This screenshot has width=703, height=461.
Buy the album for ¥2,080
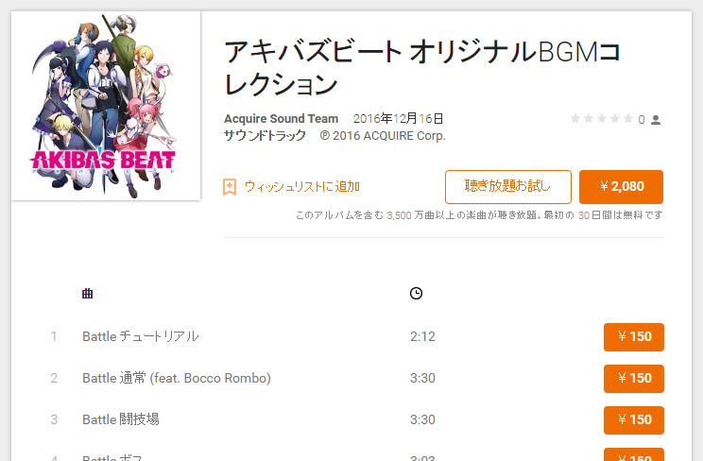[621, 186]
